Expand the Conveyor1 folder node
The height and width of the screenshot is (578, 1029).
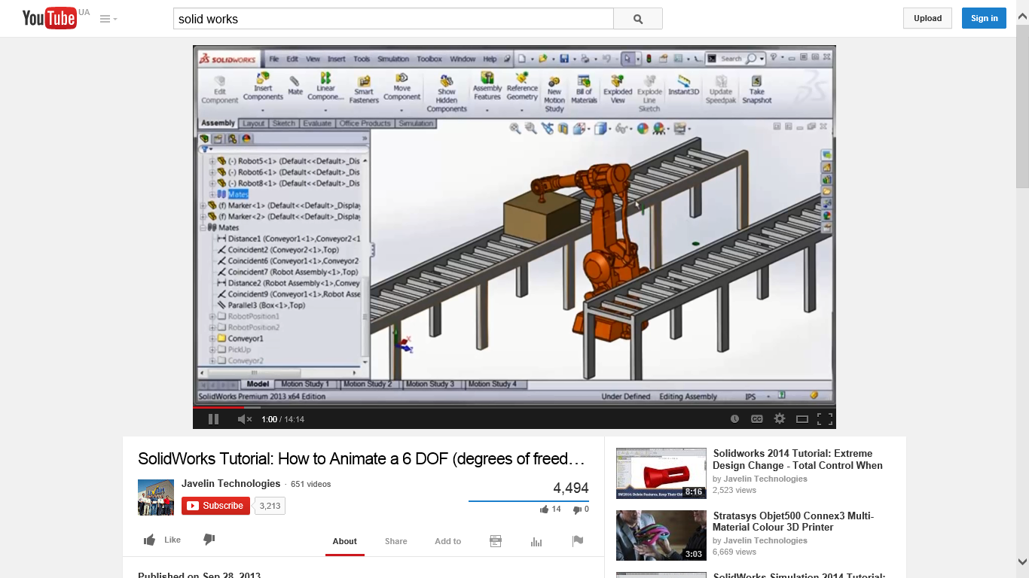212,339
